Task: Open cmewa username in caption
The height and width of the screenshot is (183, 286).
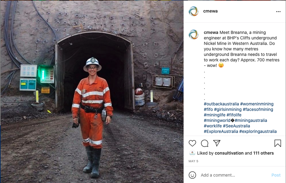Action: (x=211, y=32)
